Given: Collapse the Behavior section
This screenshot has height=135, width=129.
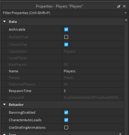Looking at the screenshot, I should pos(4,105).
